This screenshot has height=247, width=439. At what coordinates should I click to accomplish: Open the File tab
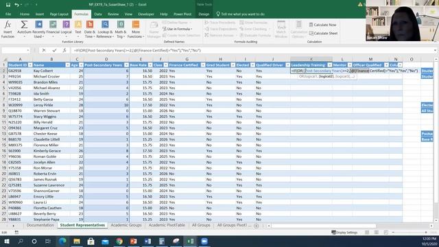coord(8,14)
